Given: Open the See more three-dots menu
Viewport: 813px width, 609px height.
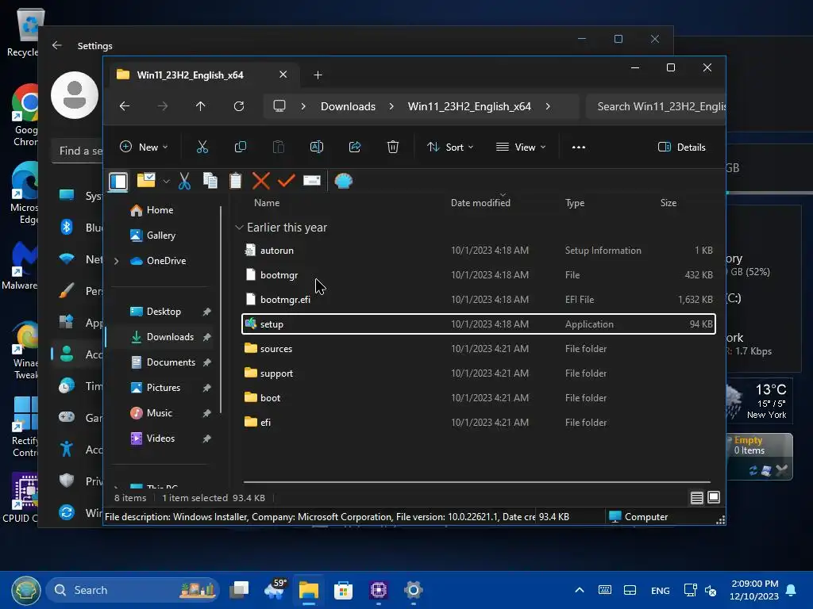Looking at the screenshot, I should [579, 147].
